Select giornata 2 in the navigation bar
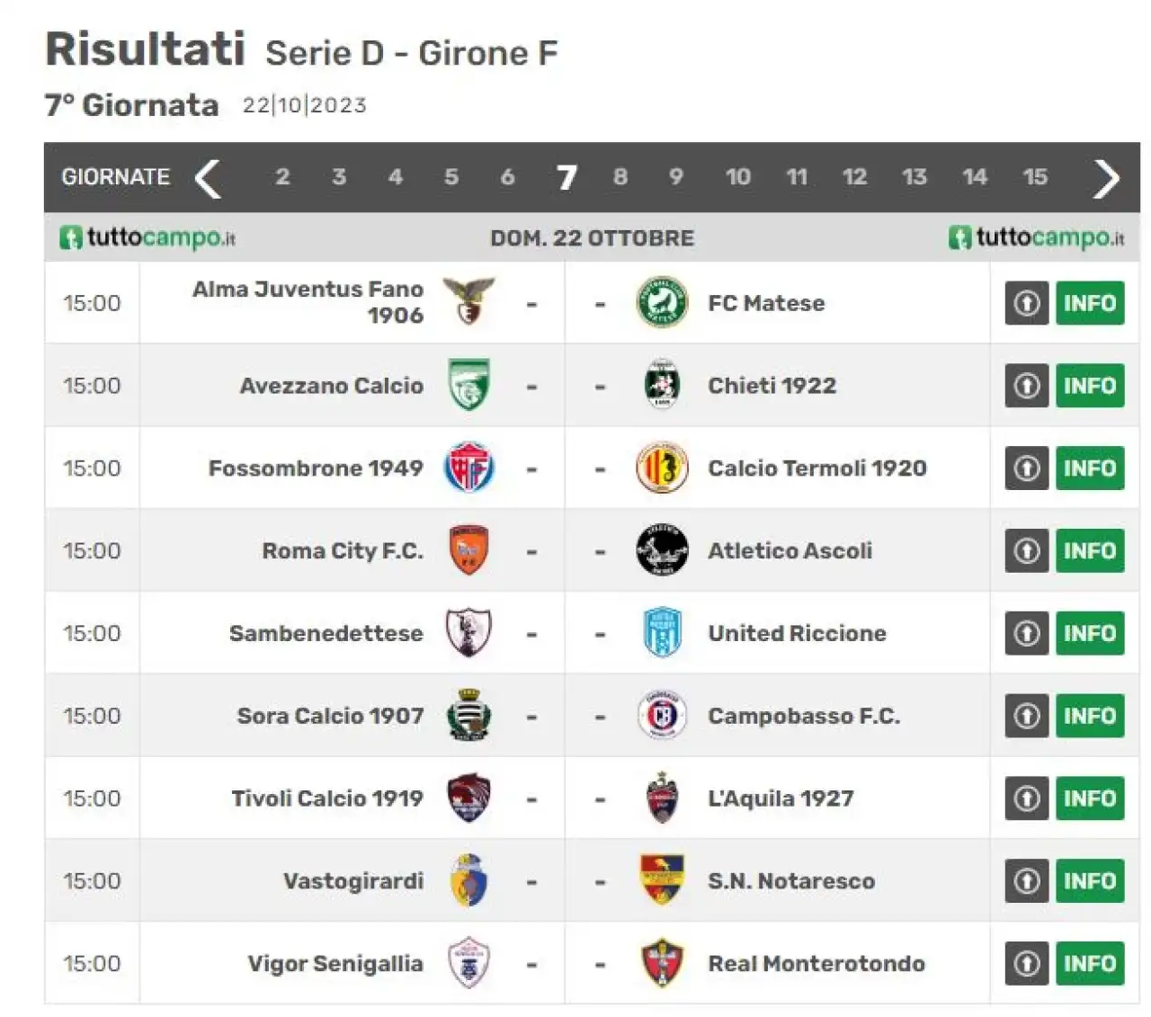Image resolution: width=1151 pixels, height=1017 pixels. [282, 177]
